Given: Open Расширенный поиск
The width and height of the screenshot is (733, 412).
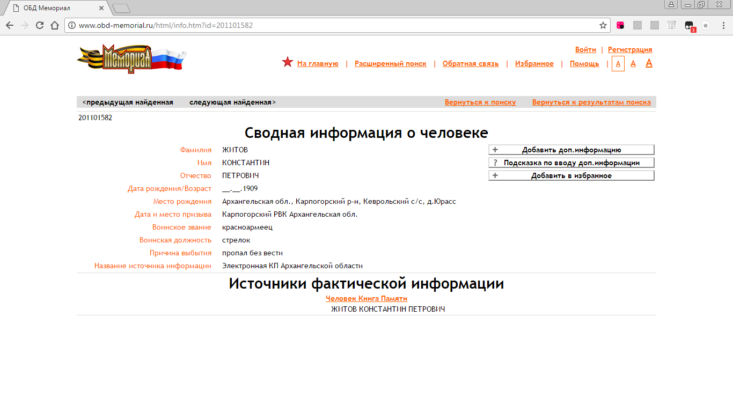Looking at the screenshot, I should coord(391,63).
